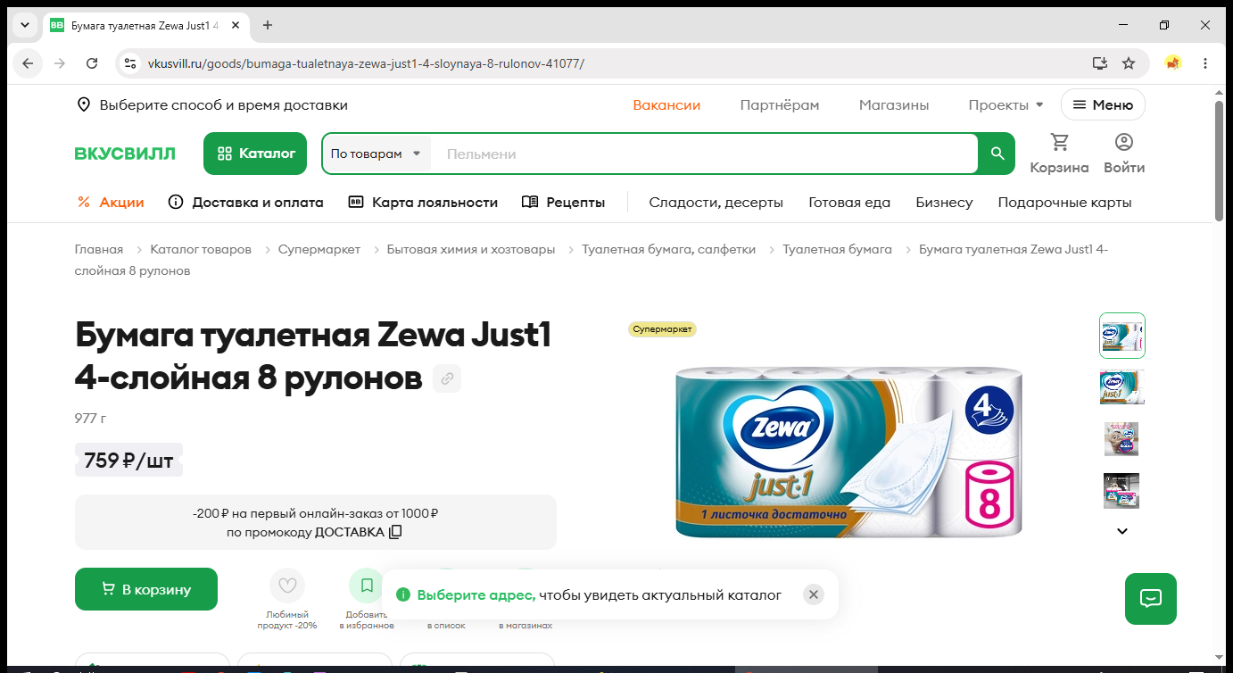Open the Chrome profile avatar

[1173, 63]
